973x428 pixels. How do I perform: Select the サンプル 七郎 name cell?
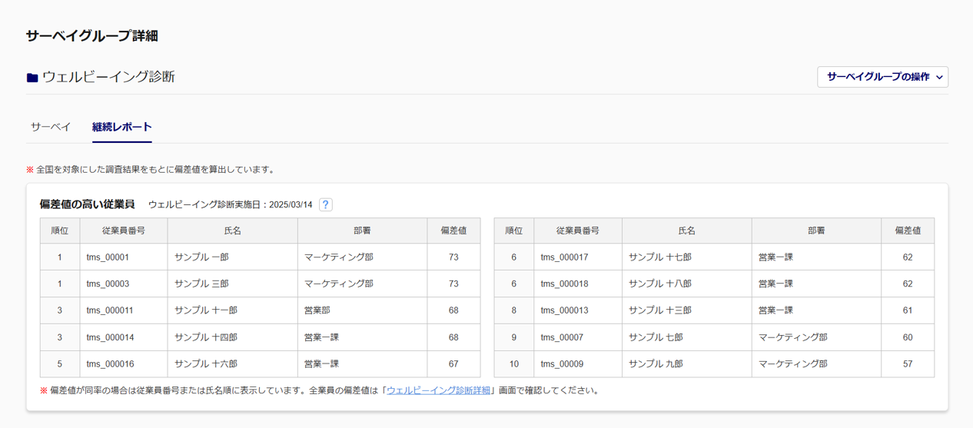click(x=656, y=337)
